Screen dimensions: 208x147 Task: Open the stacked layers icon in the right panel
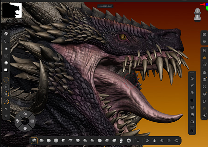[192, 107]
